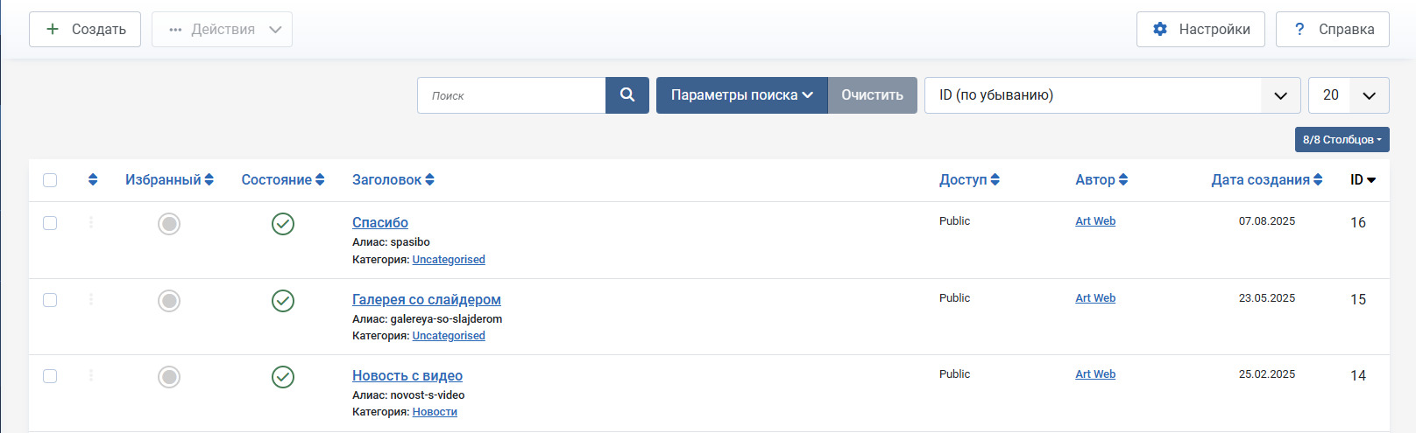This screenshot has width=1416, height=433.
Task: Open the Спасибо article
Action: click(x=380, y=222)
